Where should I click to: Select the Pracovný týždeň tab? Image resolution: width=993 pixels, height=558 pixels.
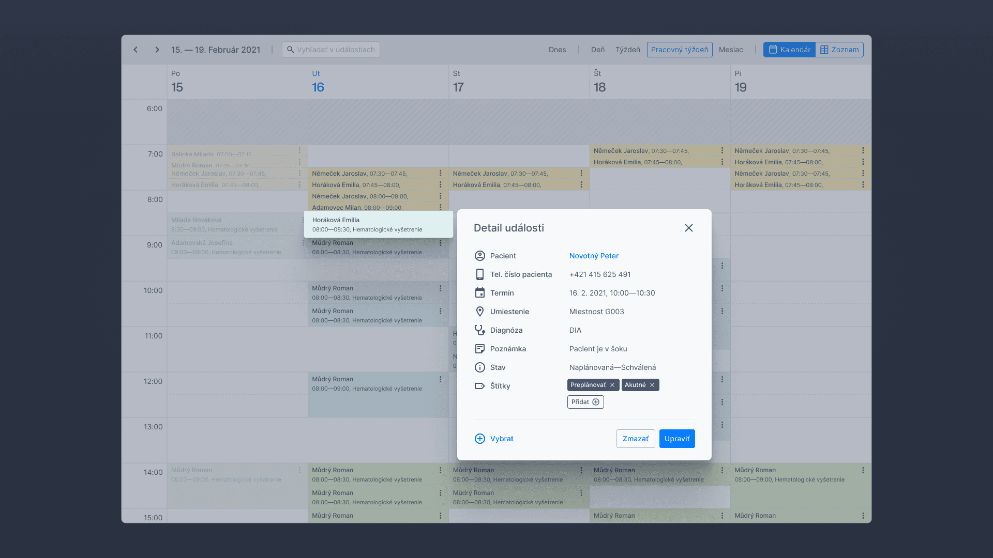(x=679, y=50)
